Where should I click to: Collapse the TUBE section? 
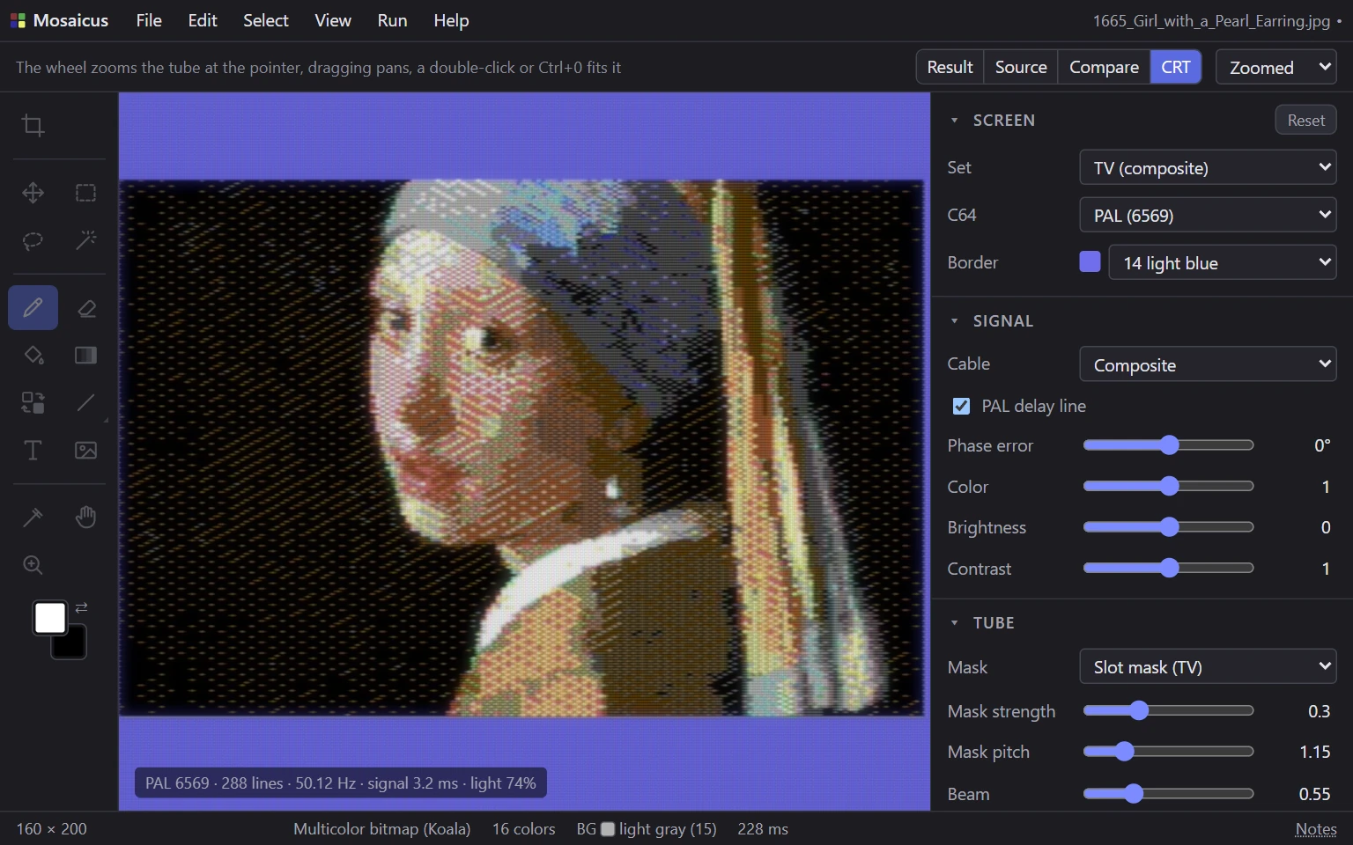[x=954, y=623]
